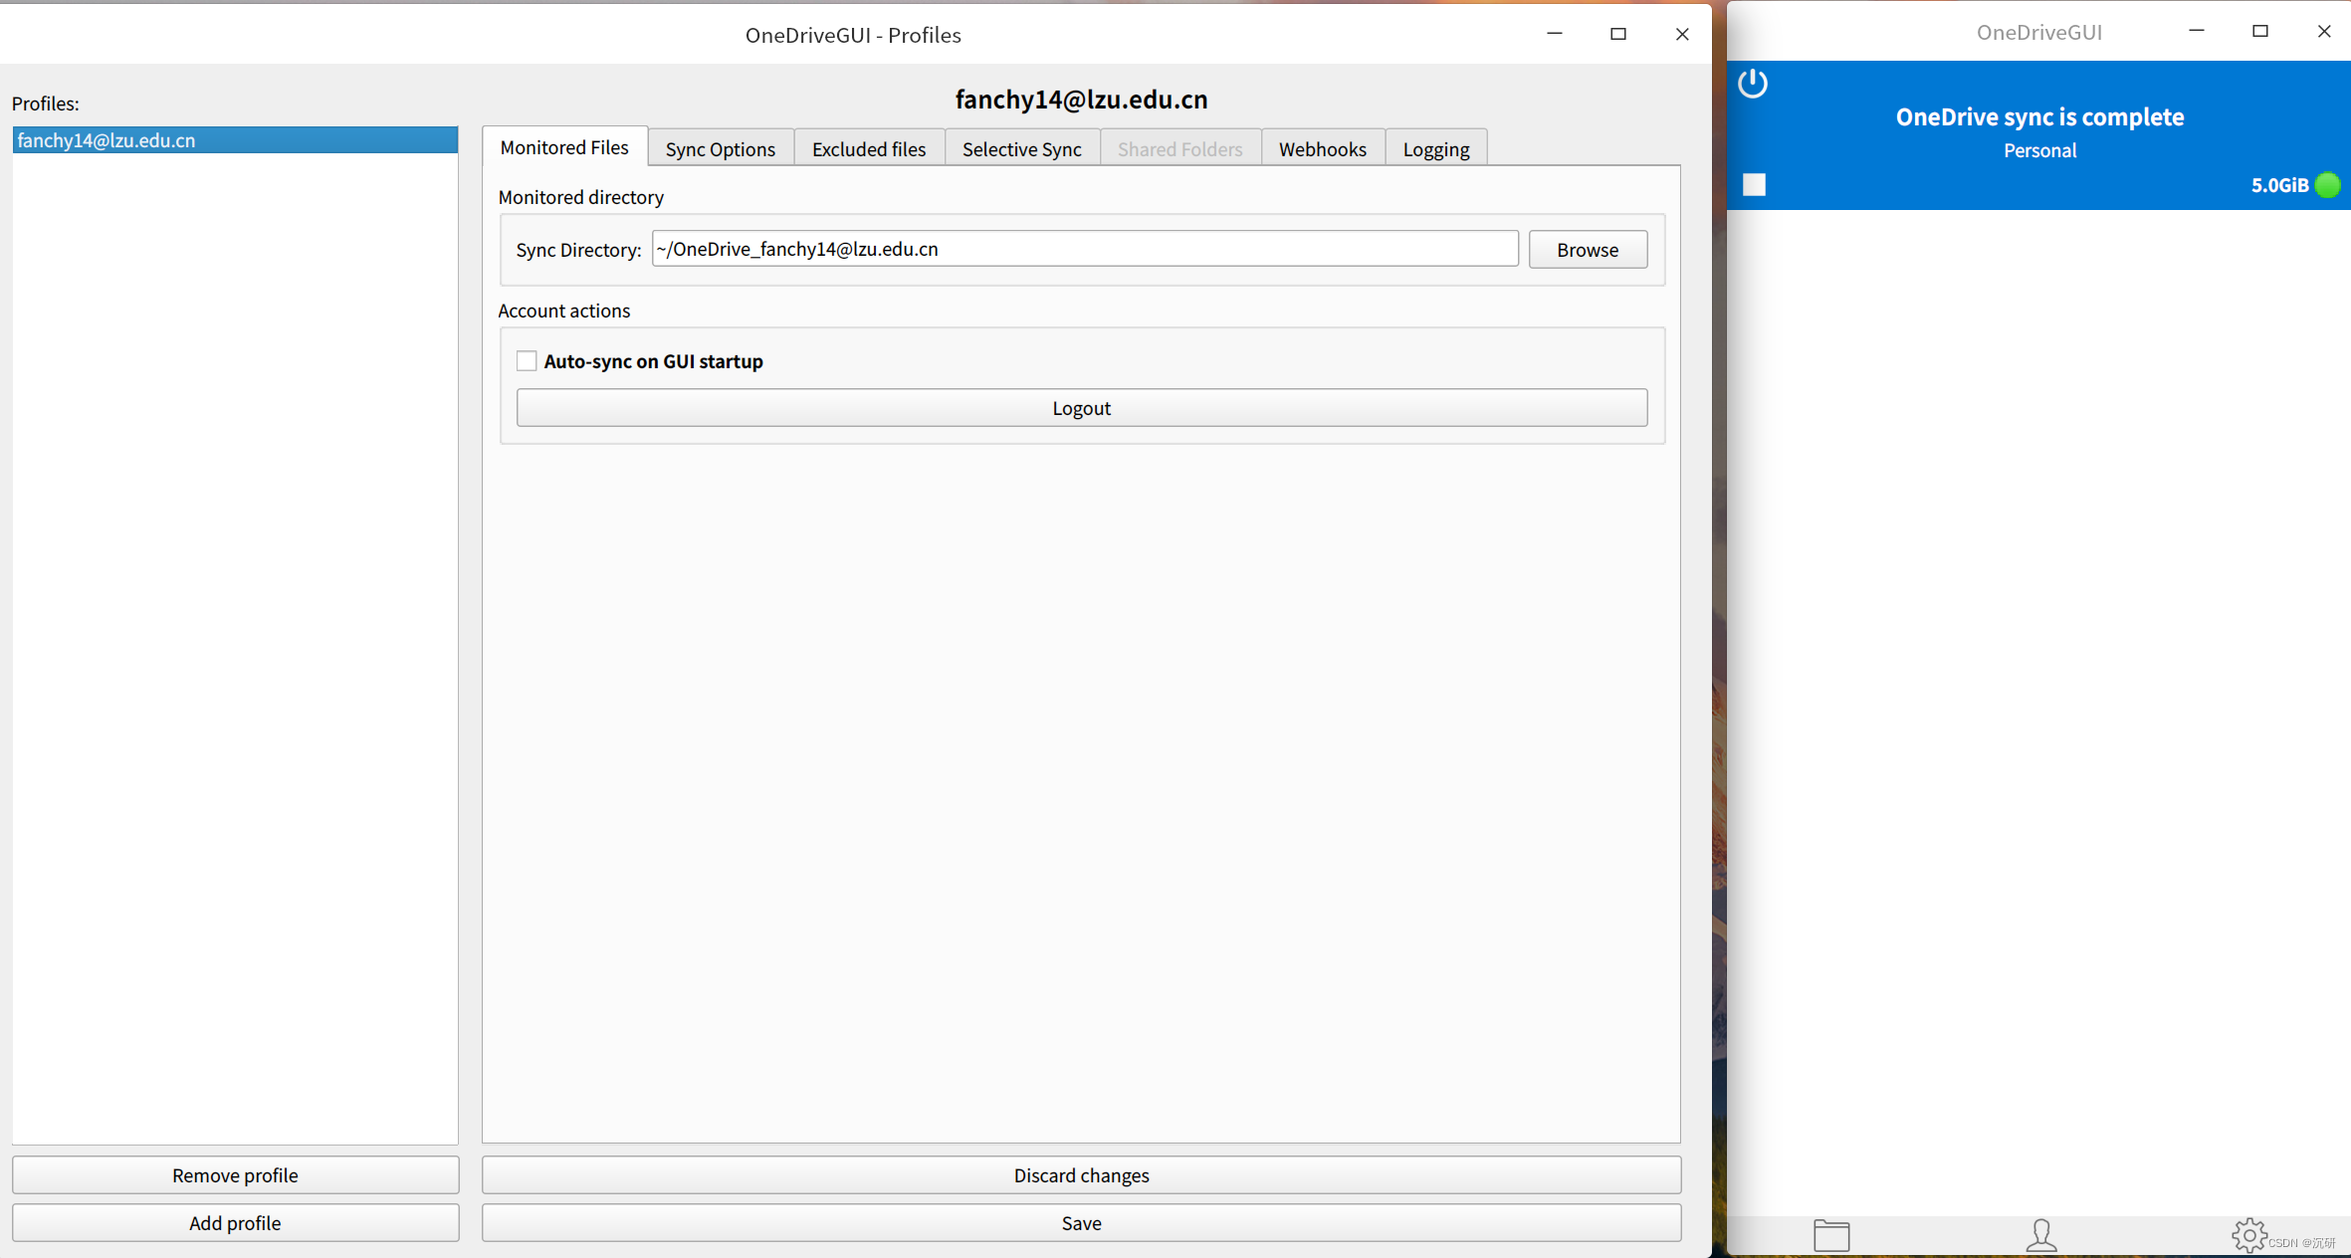Click the 'Personal' account type label

click(2039, 150)
